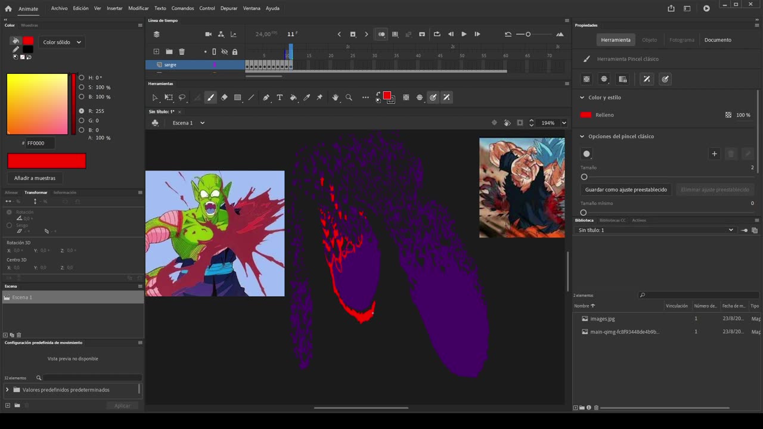The image size is (763, 429).
Task: Click Guardar como ajuste preestablecido button
Action: [626, 189]
